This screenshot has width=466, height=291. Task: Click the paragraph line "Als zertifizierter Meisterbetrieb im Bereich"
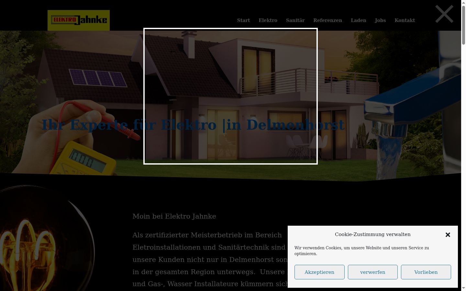click(207, 235)
